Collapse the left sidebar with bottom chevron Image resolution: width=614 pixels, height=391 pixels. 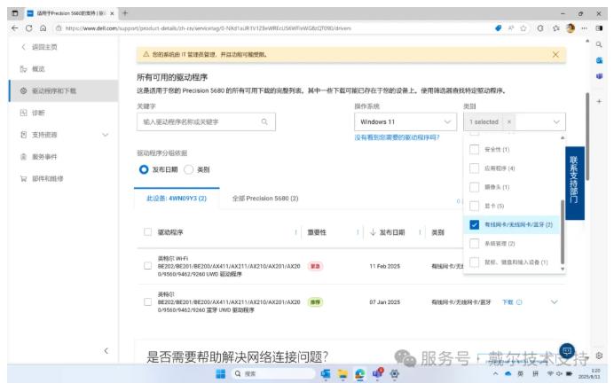pos(106,351)
